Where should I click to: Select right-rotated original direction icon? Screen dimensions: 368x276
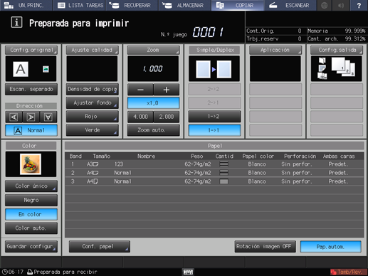31,117
